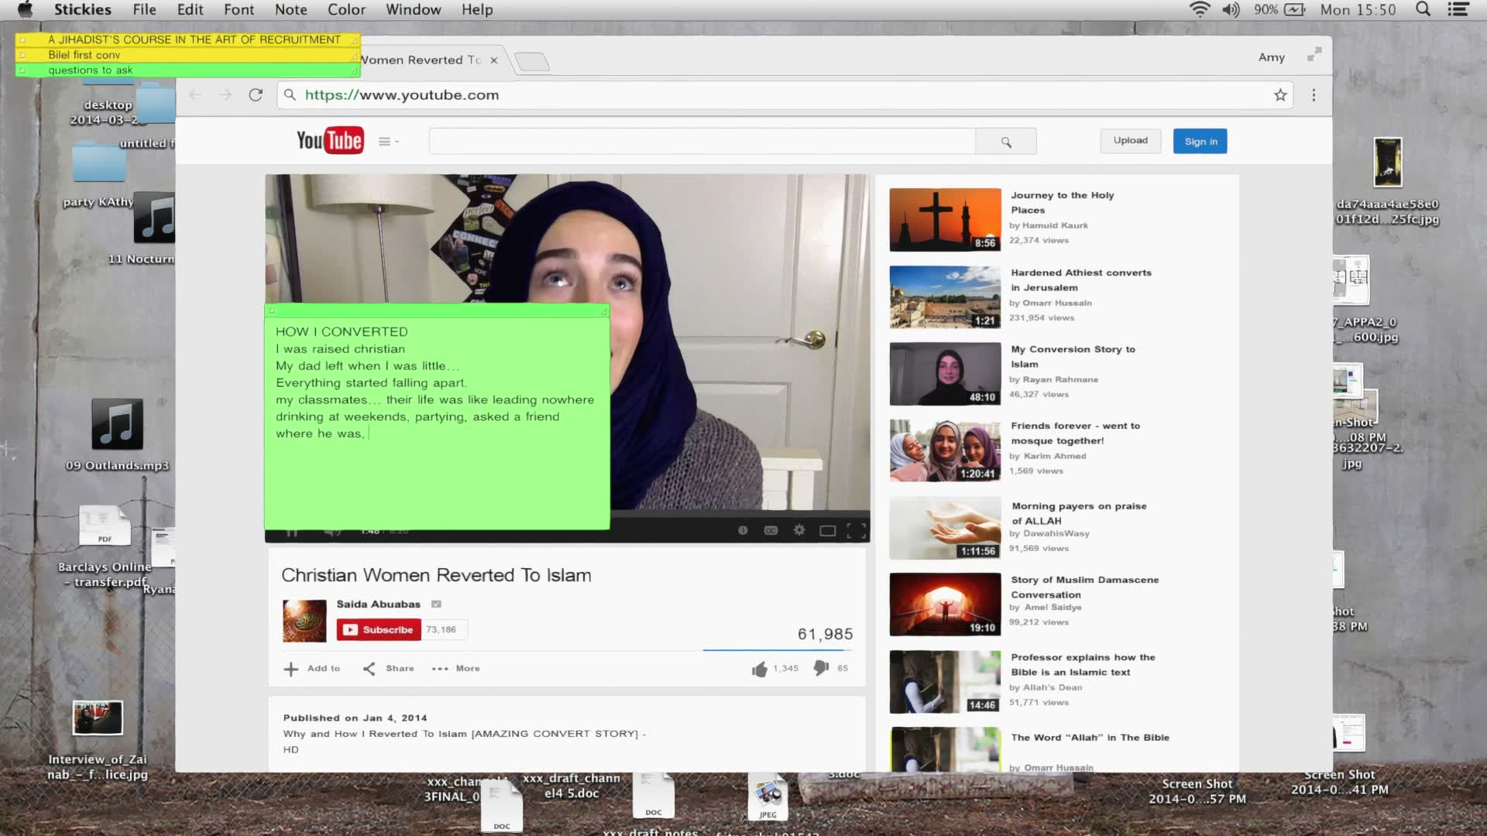Toggle closed captions on the video
The image size is (1487, 836).
pyautogui.click(x=771, y=530)
